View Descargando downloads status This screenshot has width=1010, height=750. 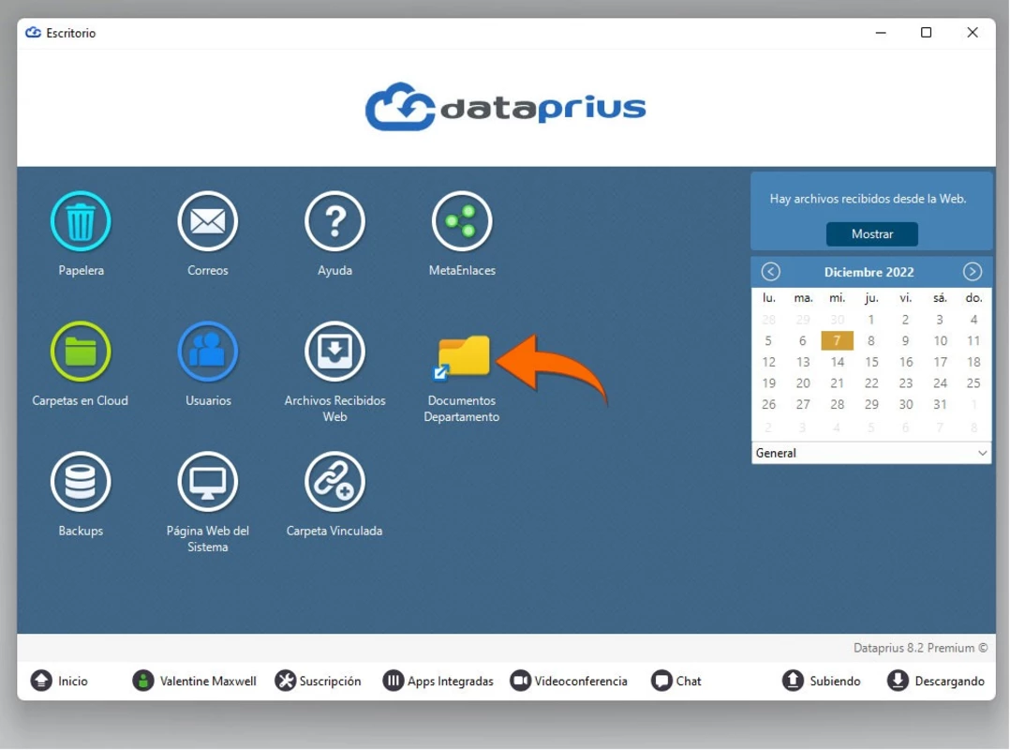pos(935,681)
